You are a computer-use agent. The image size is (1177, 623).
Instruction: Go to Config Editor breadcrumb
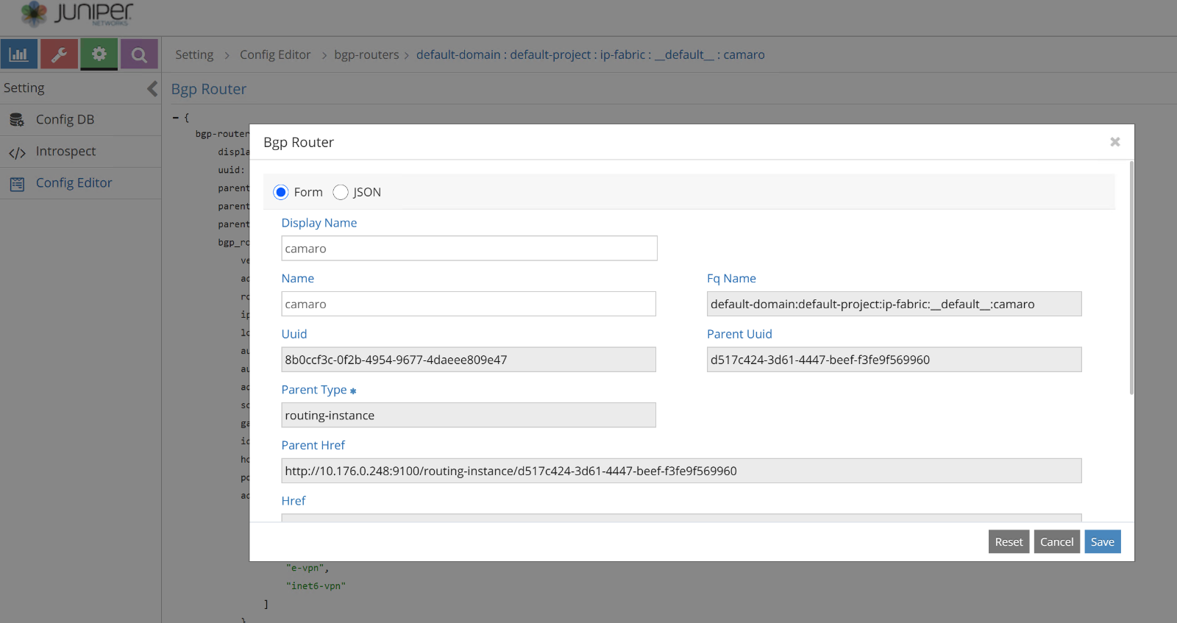(275, 54)
